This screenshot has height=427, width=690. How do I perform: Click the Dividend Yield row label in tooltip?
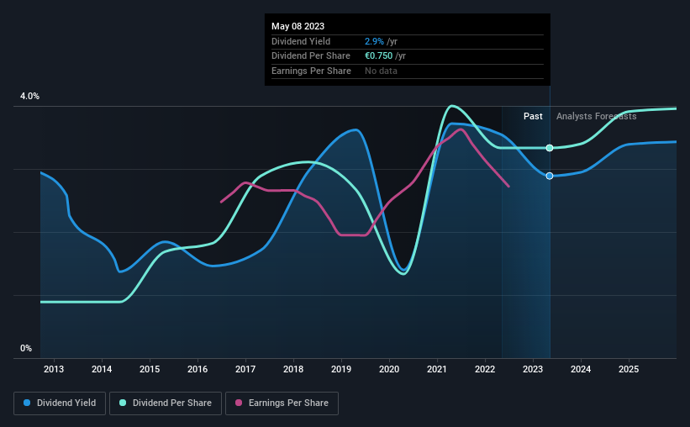pyautogui.click(x=301, y=41)
